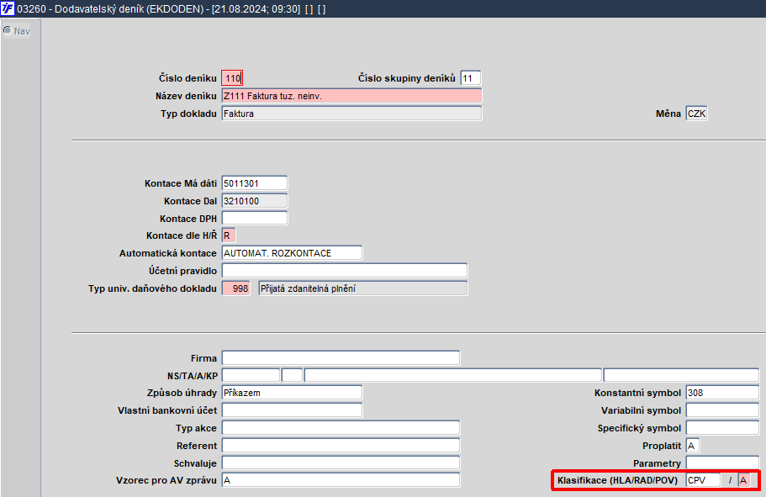Viewport: 766px width, 497px height.
Task: Click the Číslo deníku field showing 110
Action: point(232,78)
